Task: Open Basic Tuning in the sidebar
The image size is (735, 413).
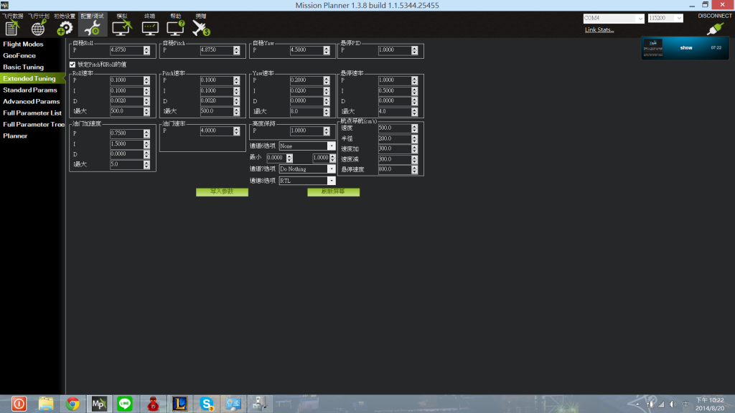Action: (x=24, y=67)
